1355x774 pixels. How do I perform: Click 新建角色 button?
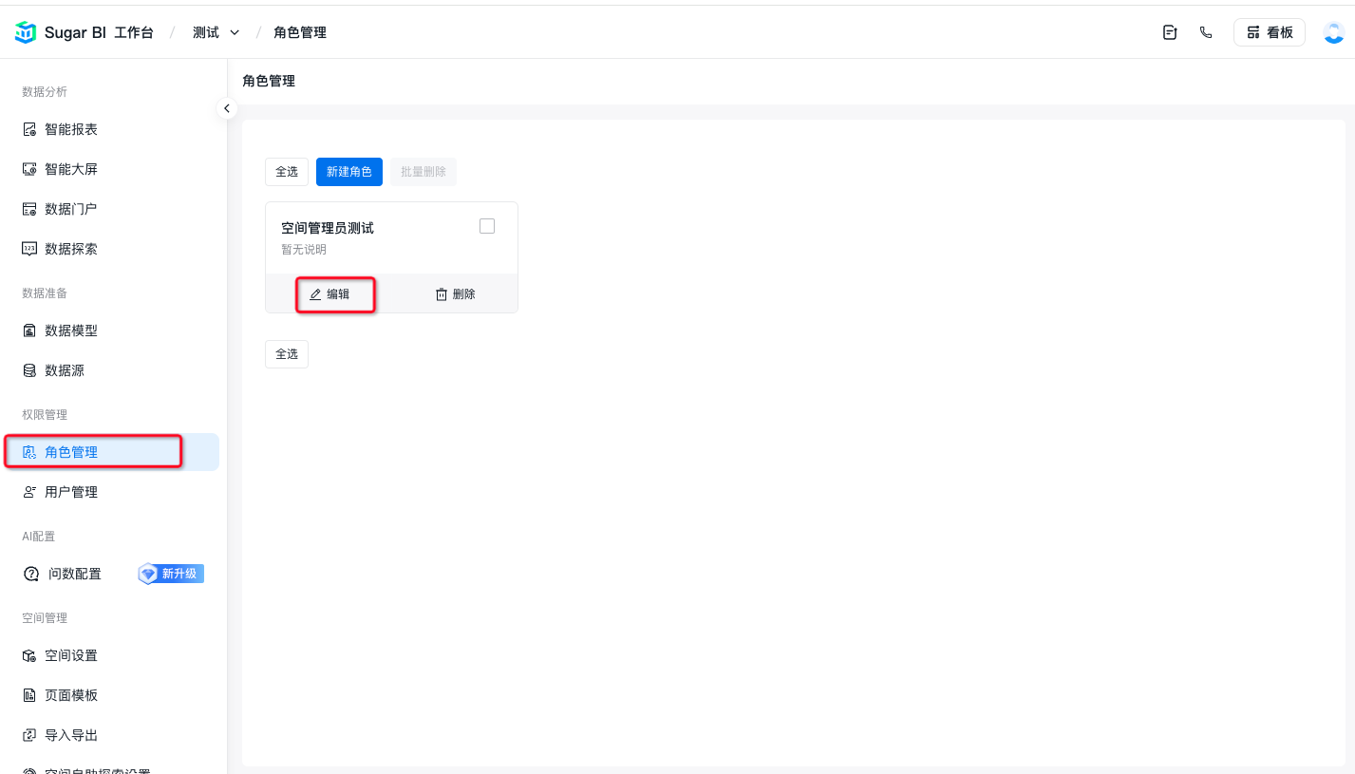click(349, 172)
